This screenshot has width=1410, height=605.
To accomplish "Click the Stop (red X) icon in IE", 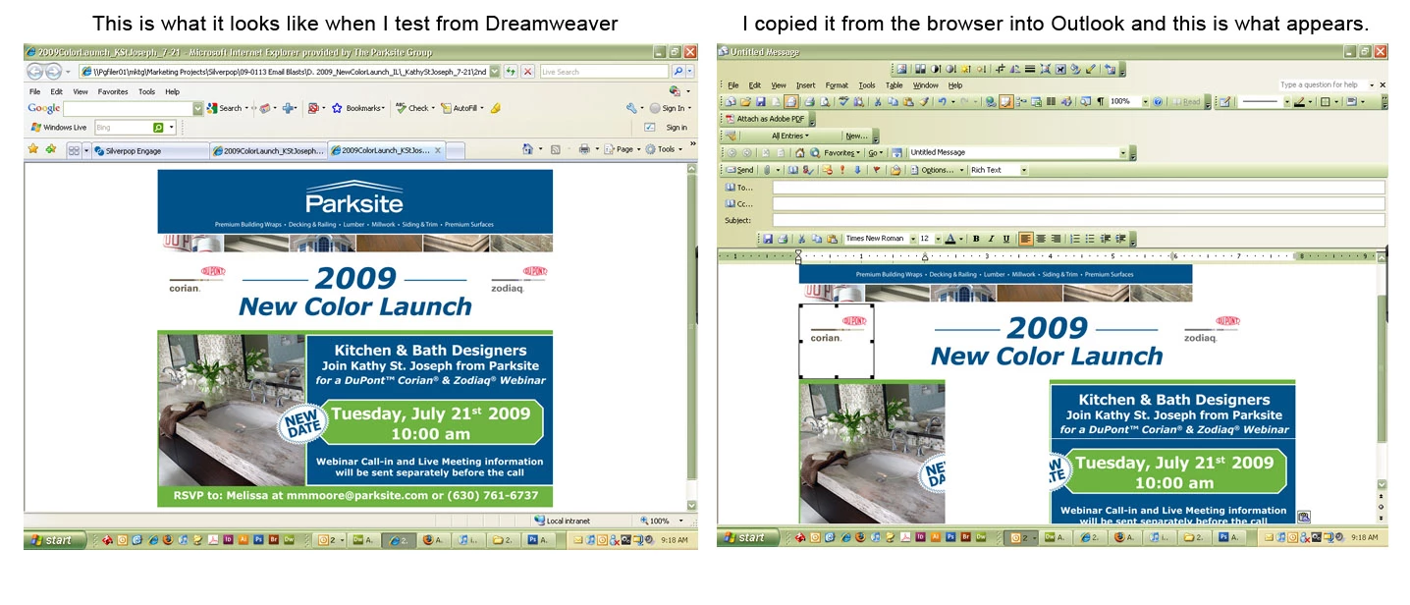I will [527, 72].
